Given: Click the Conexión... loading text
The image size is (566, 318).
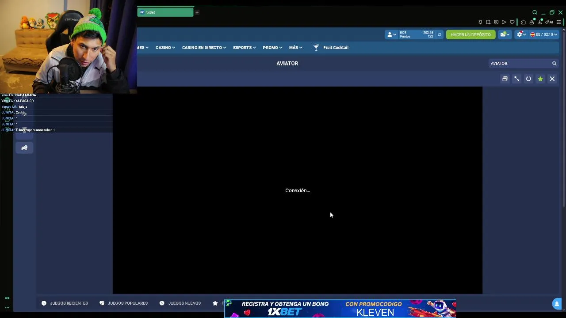Looking at the screenshot, I should (298, 190).
